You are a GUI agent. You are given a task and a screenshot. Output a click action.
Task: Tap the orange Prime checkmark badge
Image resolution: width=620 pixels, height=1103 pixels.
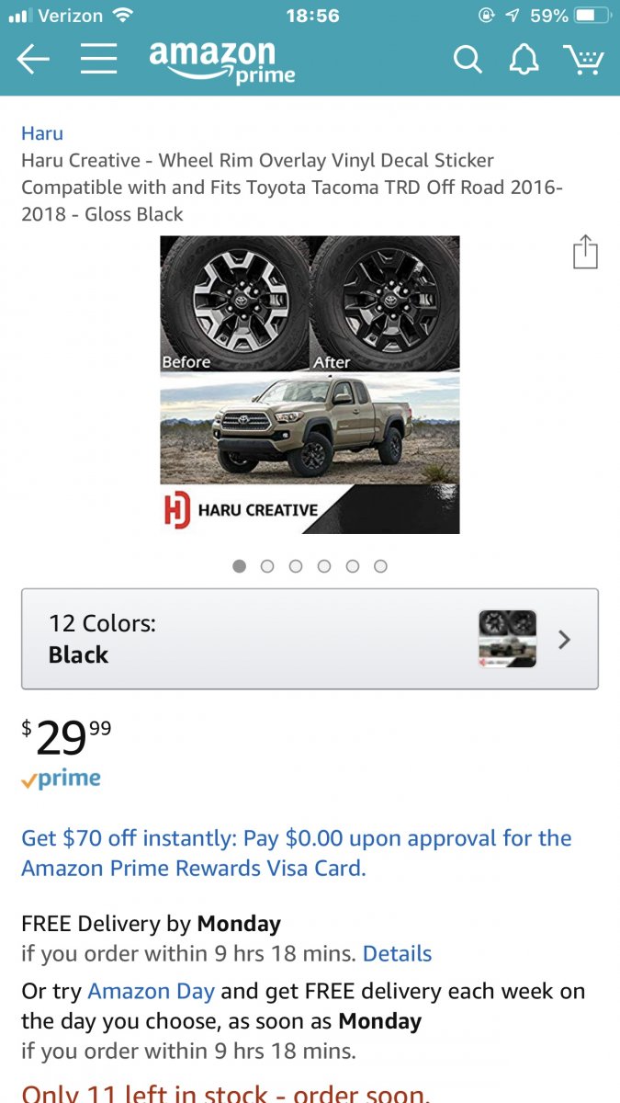[x=61, y=779]
